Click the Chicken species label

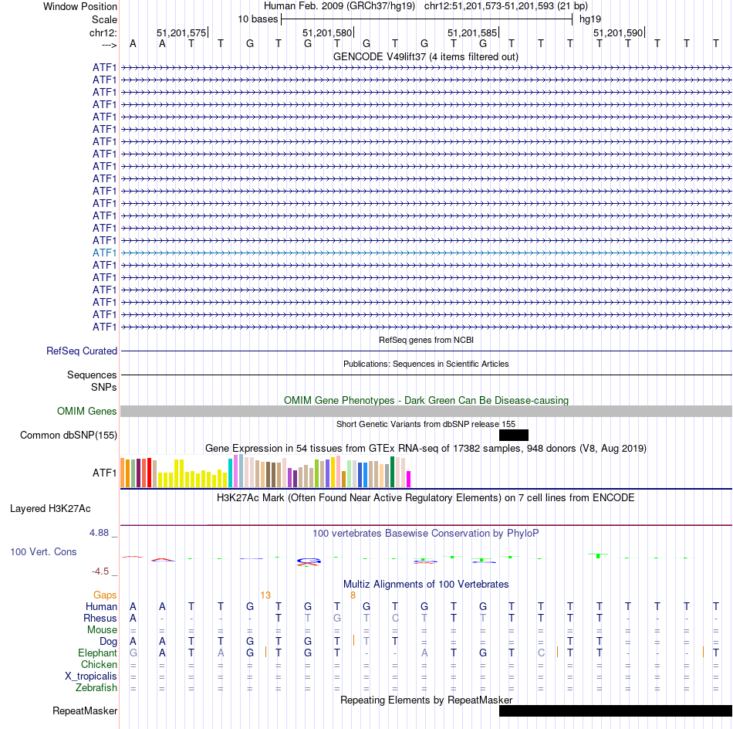[99, 664]
